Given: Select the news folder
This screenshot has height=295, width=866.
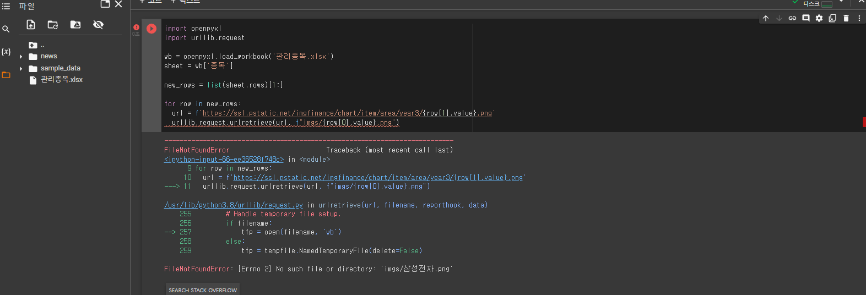Looking at the screenshot, I should point(48,56).
